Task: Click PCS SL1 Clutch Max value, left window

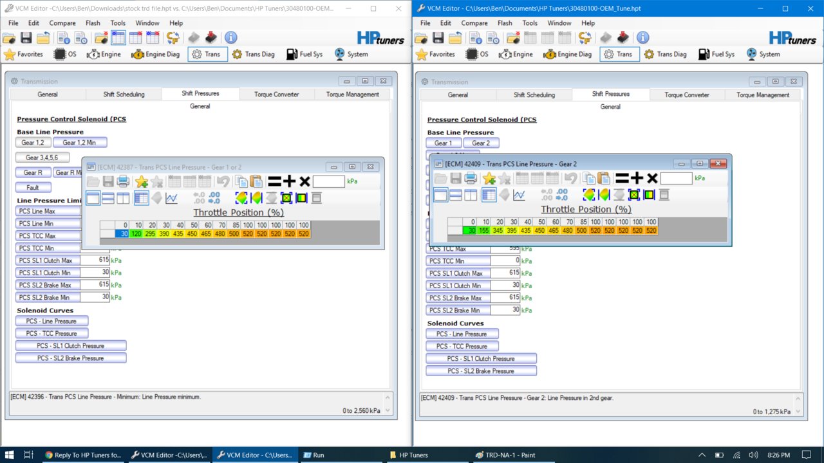Action: tap(95, 260)
